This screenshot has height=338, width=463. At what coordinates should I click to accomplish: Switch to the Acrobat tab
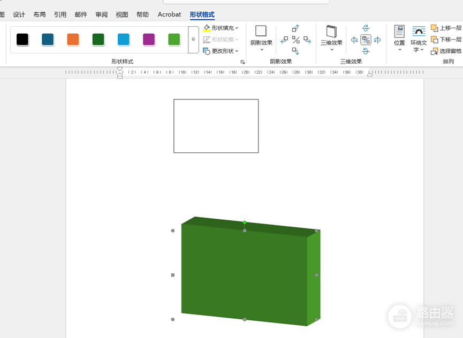coord(169,14)
